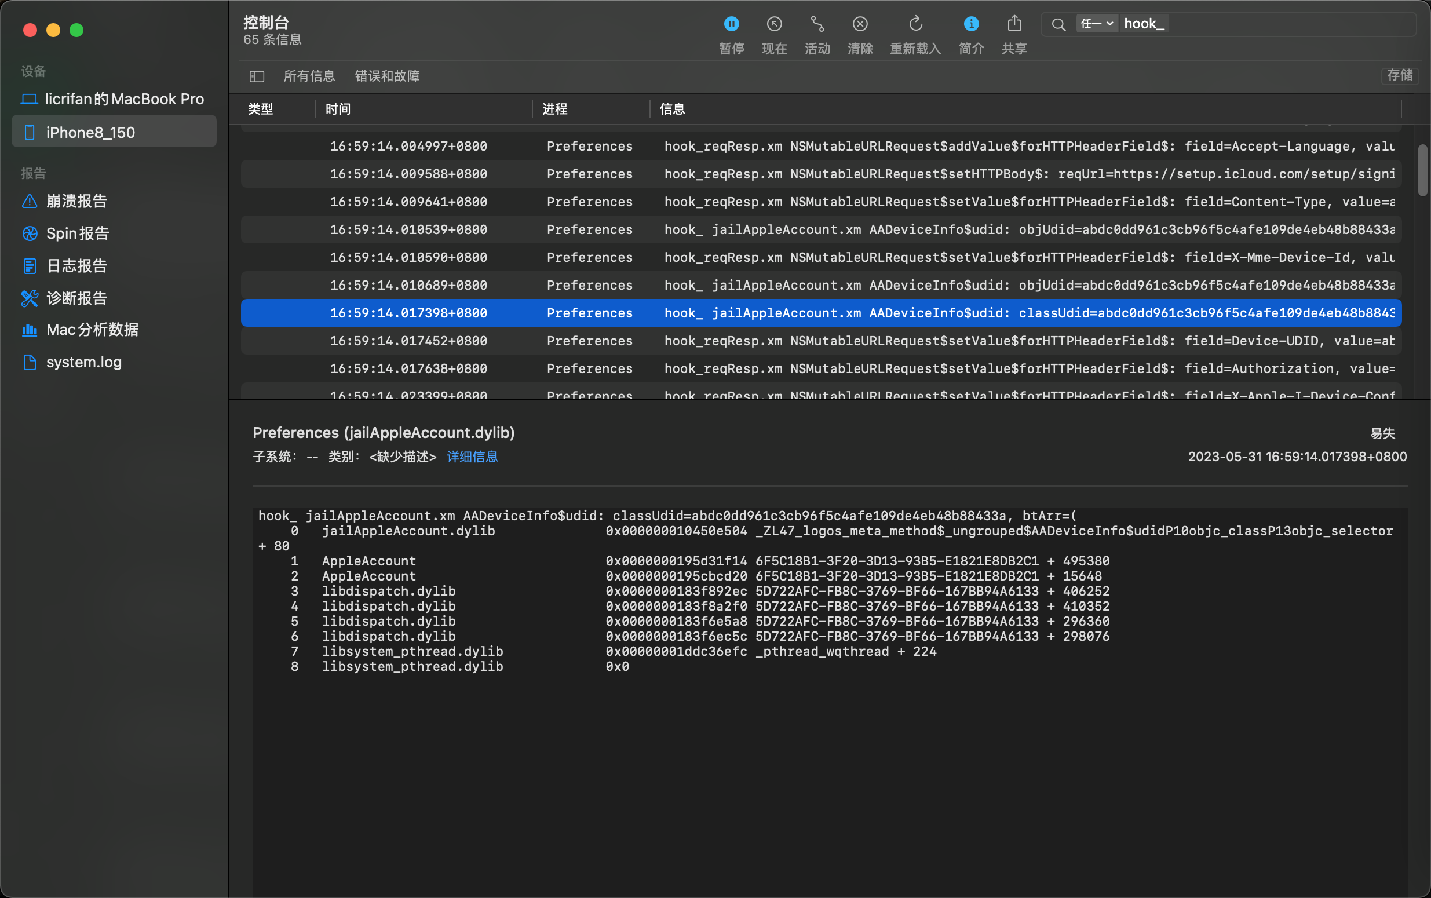This screenshot has width=1431, height=898.
Task: Select log row at 16:59:14.010590+0800
Action: [821, 257]
